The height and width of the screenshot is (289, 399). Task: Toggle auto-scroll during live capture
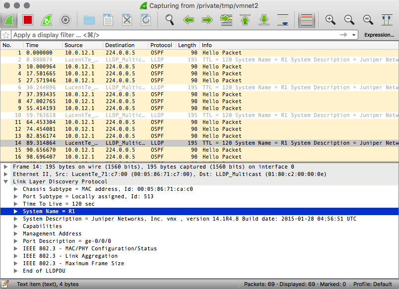click(283, 20)
